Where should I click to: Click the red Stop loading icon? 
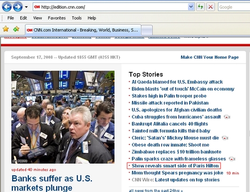tap(210, 7)
